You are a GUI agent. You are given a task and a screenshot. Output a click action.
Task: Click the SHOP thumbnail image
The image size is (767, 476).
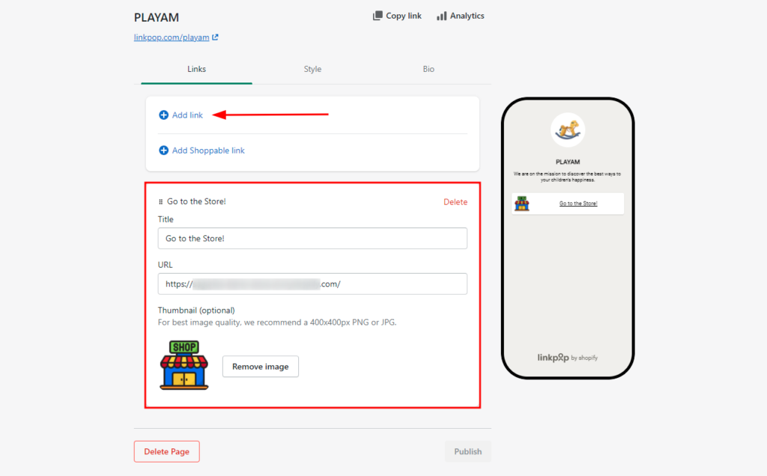[x=184, y=365]
